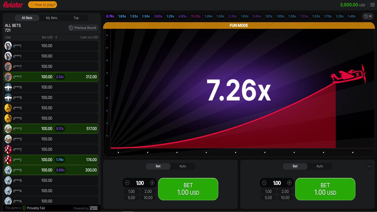This screenshot has width=377, height=212.
Task: Click the Aviator logo
Action: tap(13, 5)
